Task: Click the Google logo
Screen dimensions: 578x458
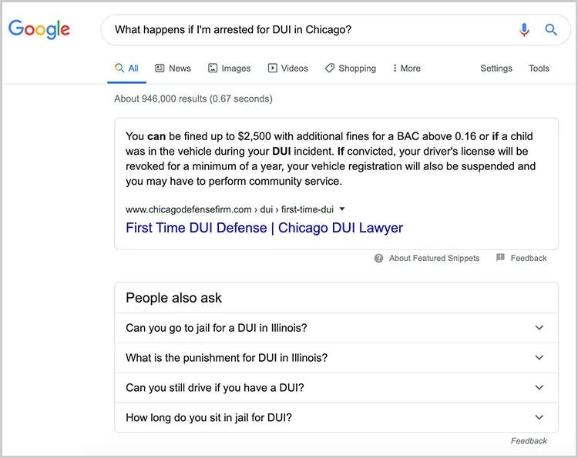Action: [39, 29]
